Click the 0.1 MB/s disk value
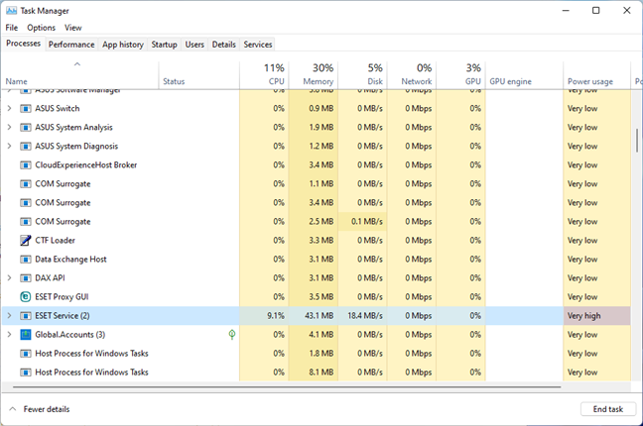Image resolution: width=643 pixels, height=426 pixels. coord(367,222)
